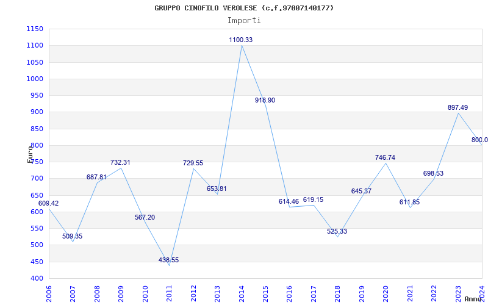This screenshot has width=488, height=305.
Task: Click the 1100 value on Euro axis
Action: [x=35, y=45]
